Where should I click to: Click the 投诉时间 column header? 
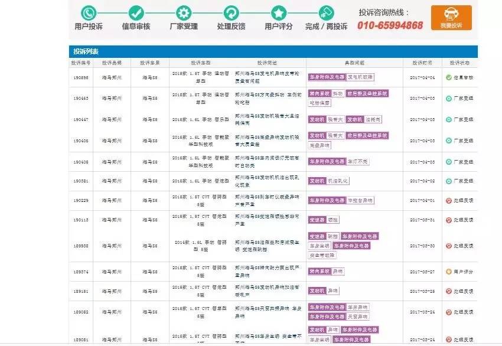click(x=422, y=63)
